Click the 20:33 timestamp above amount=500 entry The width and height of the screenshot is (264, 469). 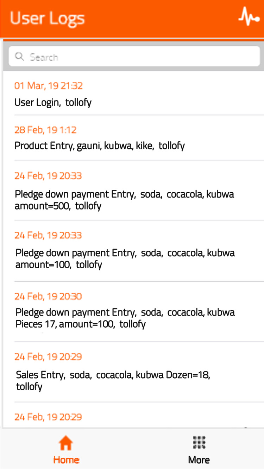point(48,176)
